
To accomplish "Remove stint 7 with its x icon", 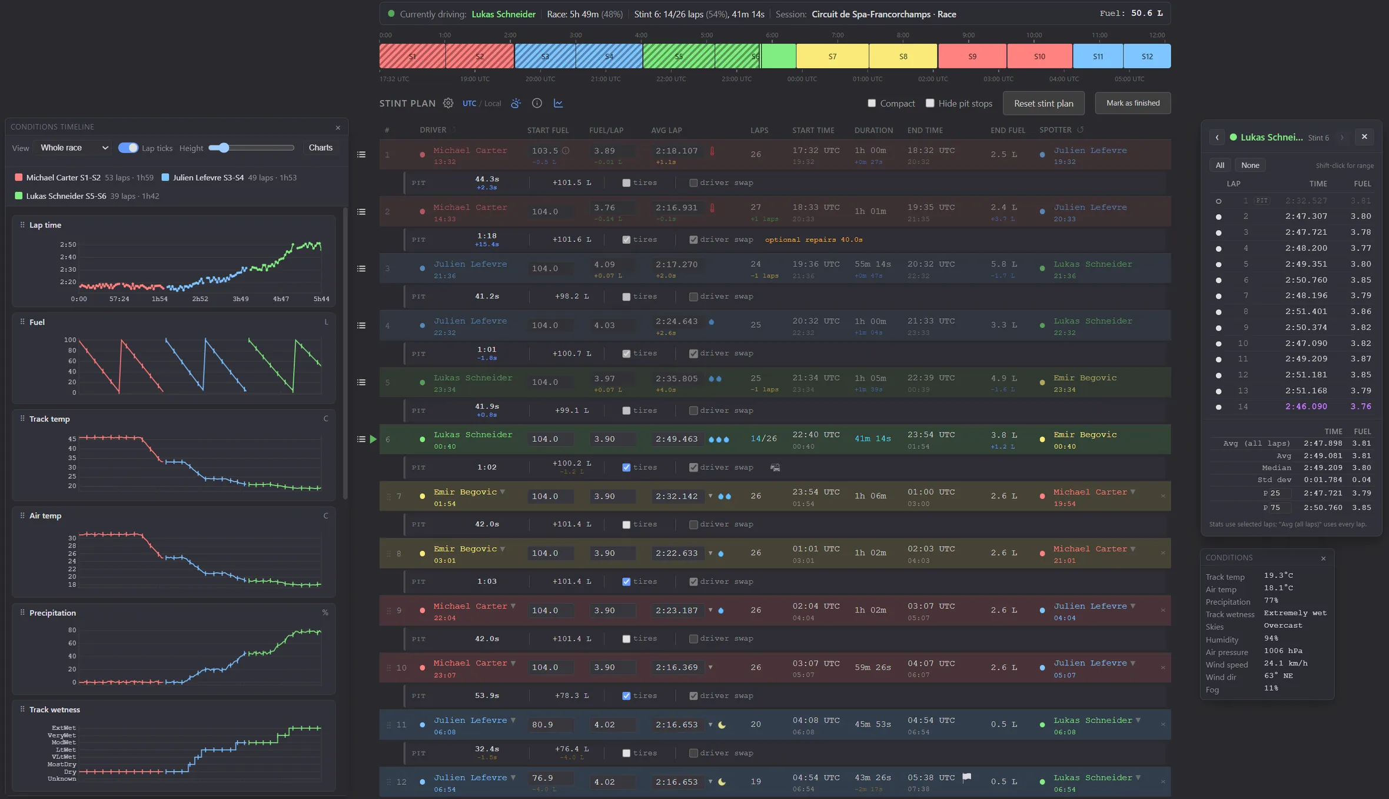I will coord(1163,496).
